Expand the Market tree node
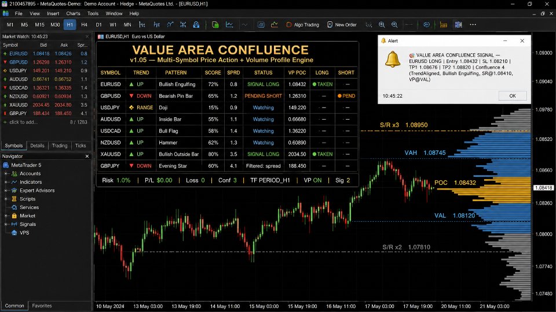 6,216
